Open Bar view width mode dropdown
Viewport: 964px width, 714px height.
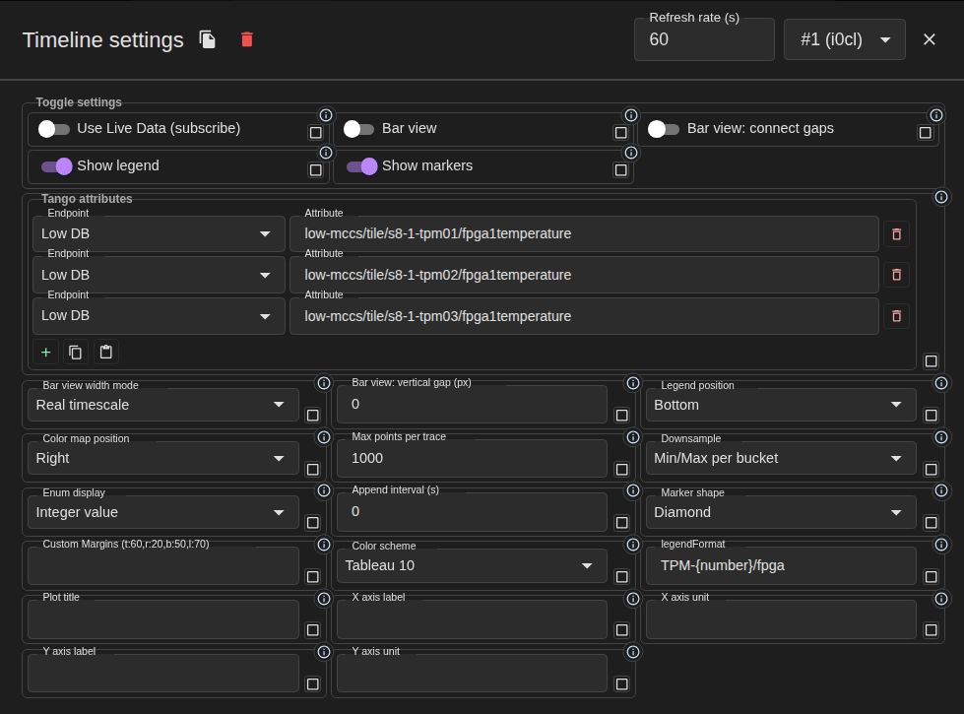[162, 405]
